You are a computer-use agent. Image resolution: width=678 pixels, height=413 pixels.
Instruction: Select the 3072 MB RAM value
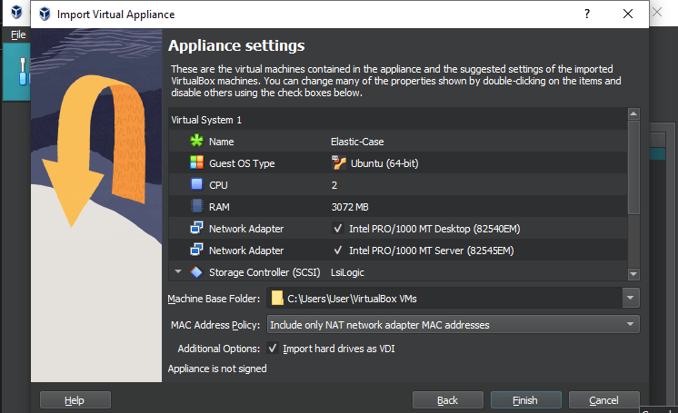pyautogui.click(x=350, y=207)
